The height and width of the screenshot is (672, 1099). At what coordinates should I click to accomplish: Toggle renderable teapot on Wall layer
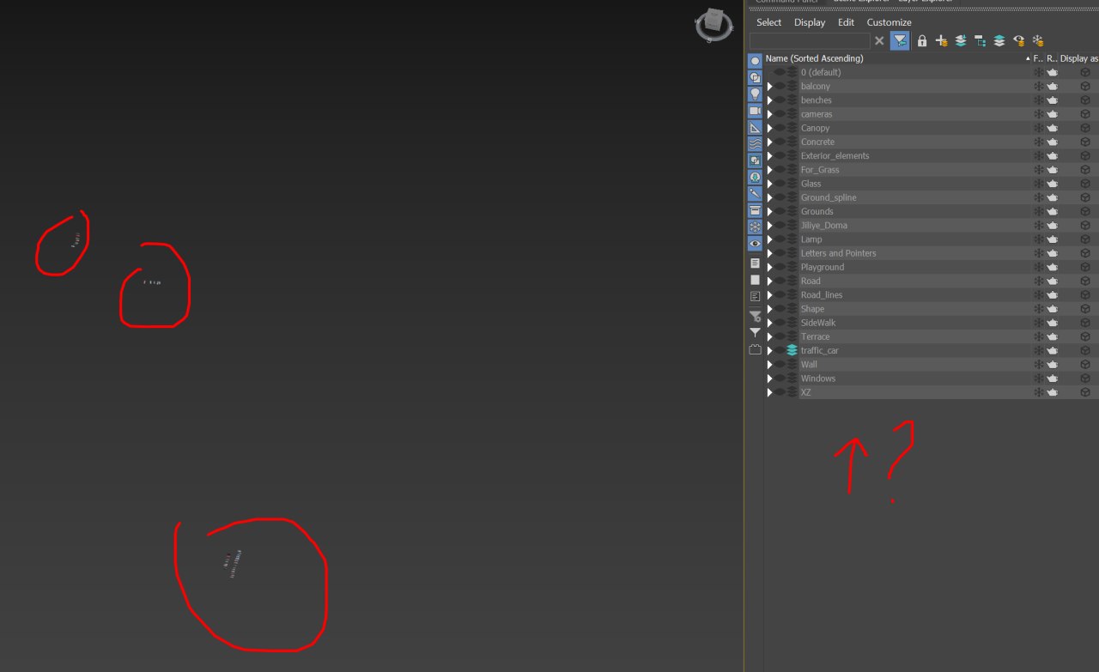click(1052, 365)
